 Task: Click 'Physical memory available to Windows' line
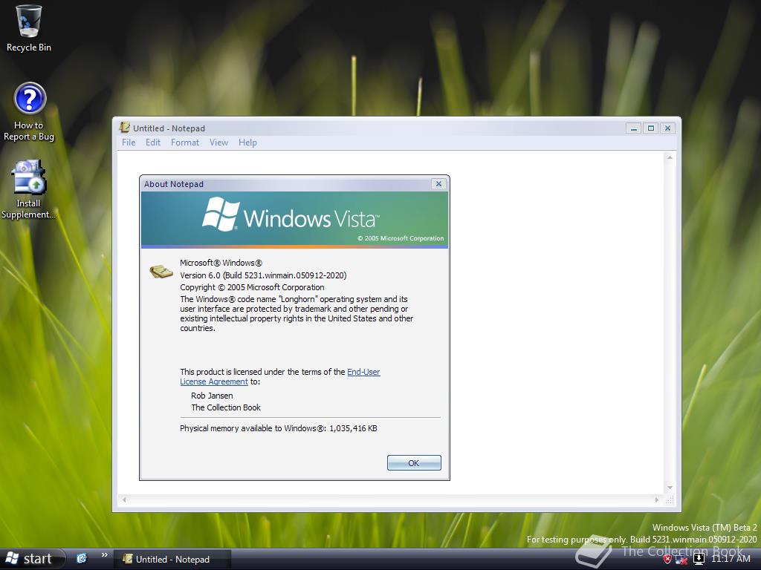click(x=279, y=428)
